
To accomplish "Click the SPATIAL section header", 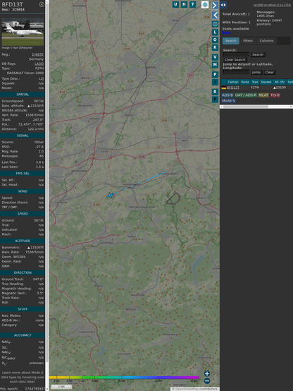I will (x=23, y=95).
